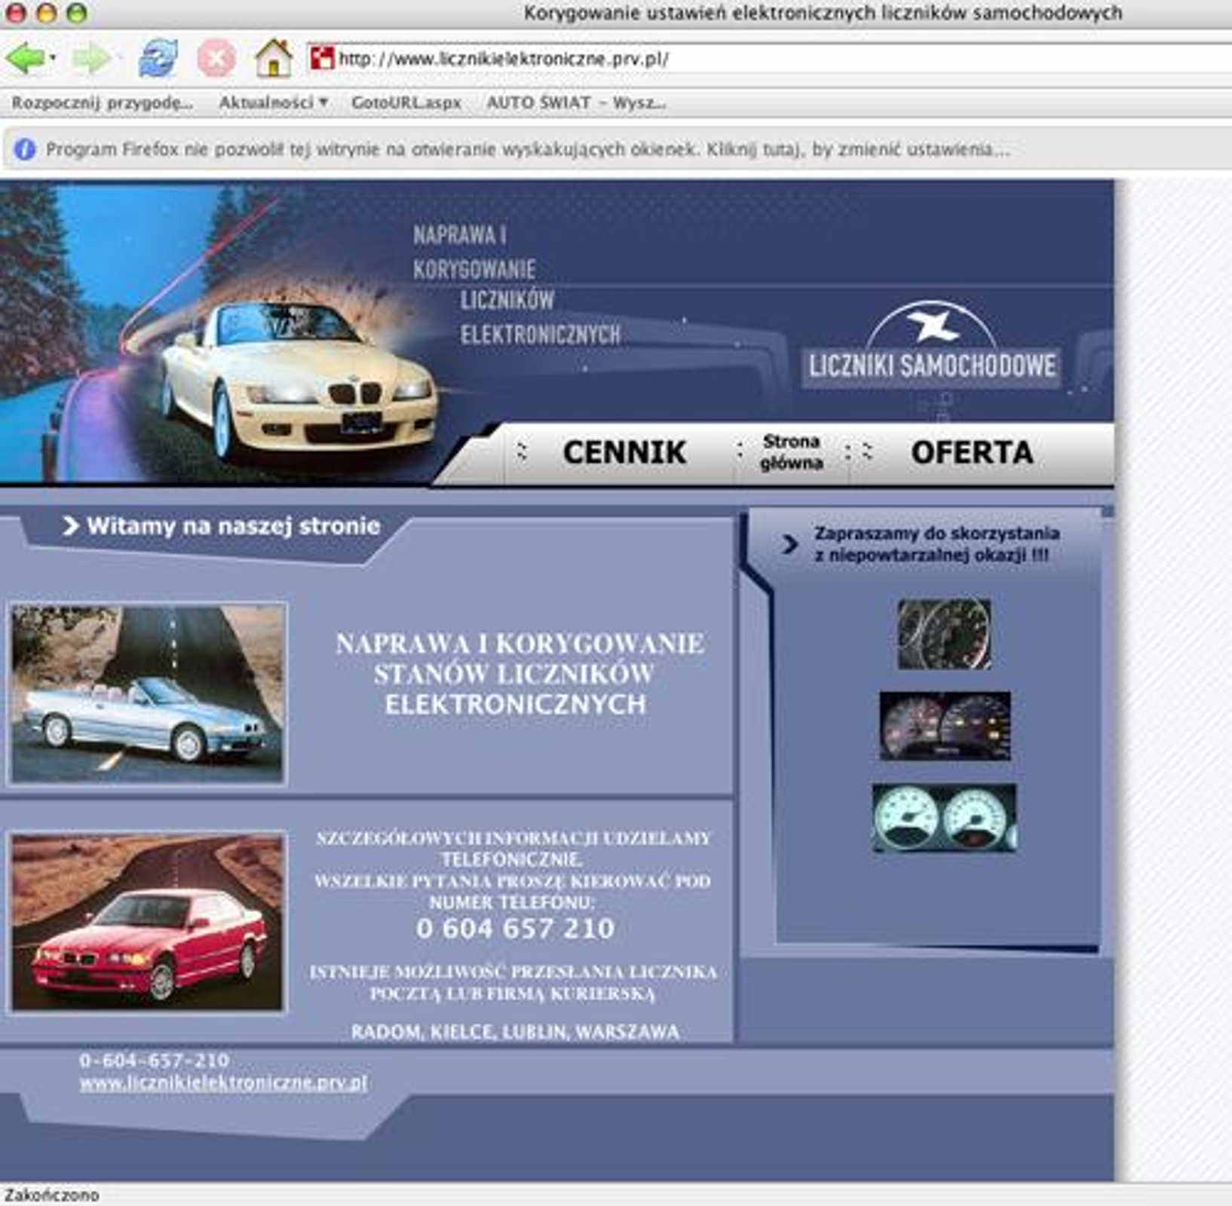The height and width of the screenshot is (1206, 1232).
Task: Open the back button history dropdown arrow
Action: (53, 58)
